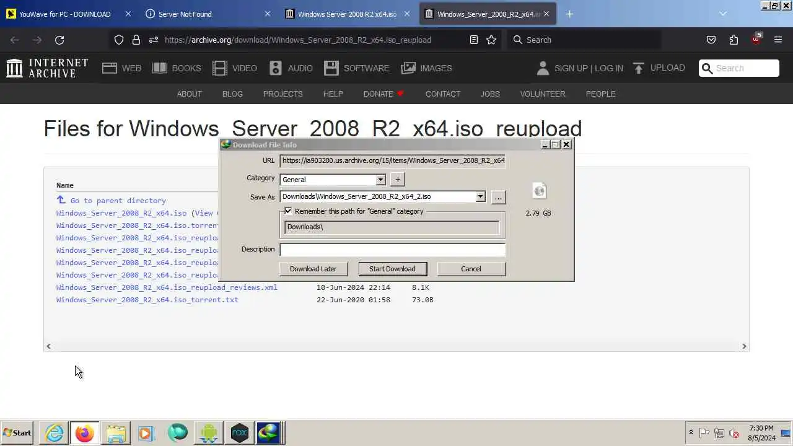Click Firefox address bar URL
The height and width of the screenshot is (446, 793).
pos(298,40)
